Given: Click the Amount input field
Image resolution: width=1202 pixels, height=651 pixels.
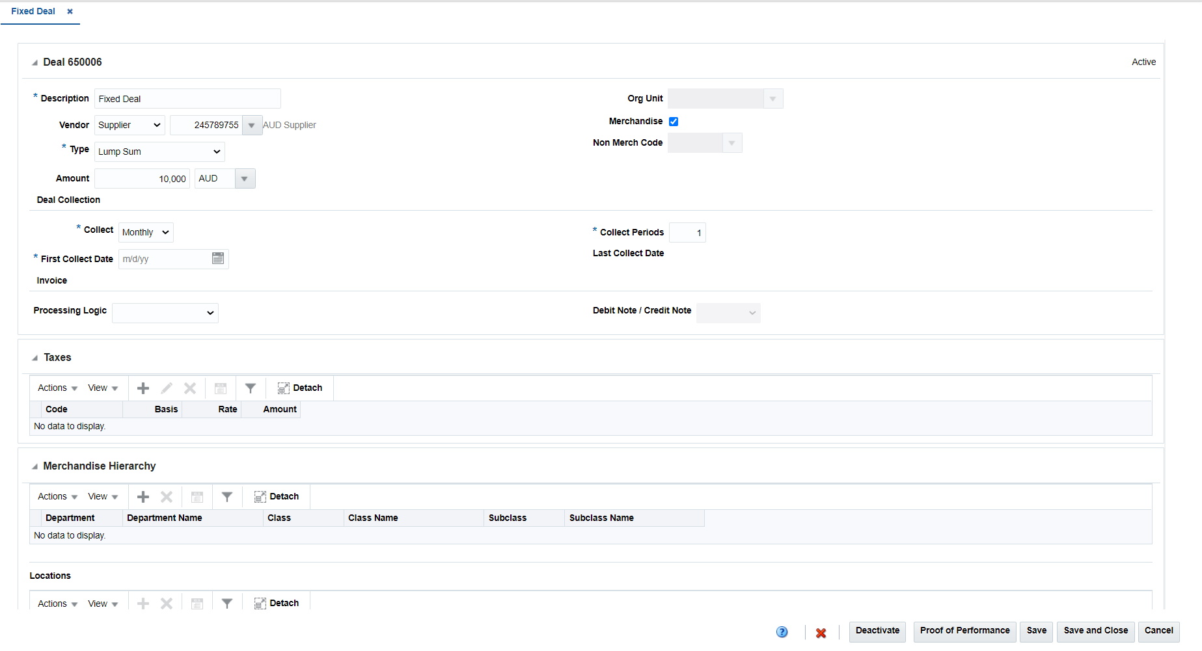Looking at the screenshot, I should coord(142,179).
